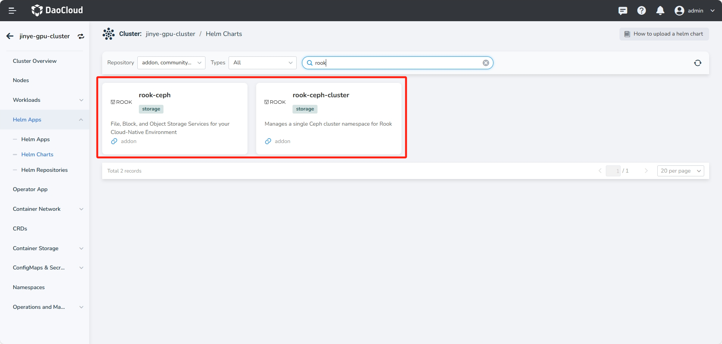Open the Repository dropdown
This screenshot has height=344, width=722.
click(171, 63)
